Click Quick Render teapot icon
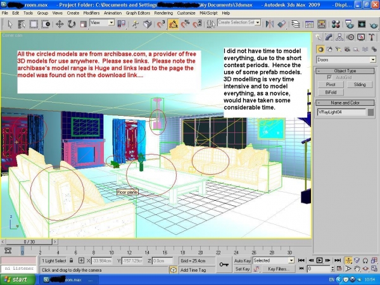 pos(374,24)
